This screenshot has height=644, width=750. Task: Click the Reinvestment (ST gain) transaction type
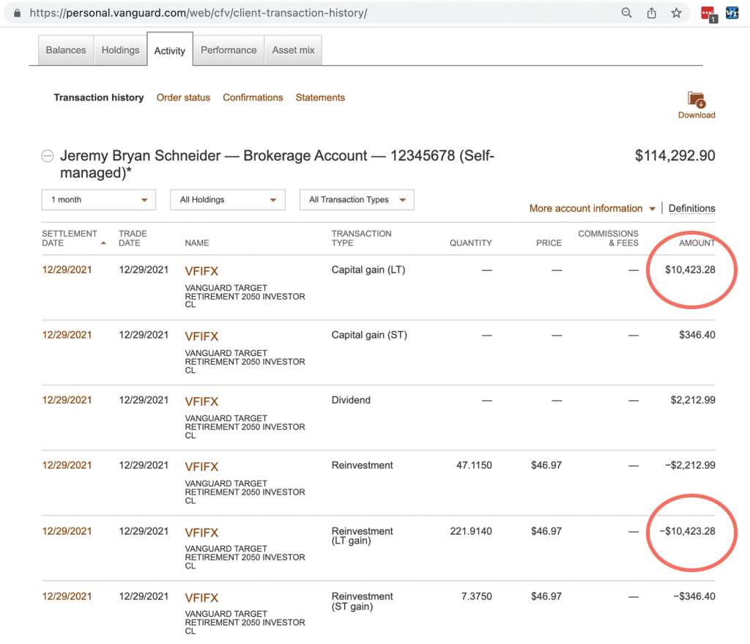pos(362,602)
